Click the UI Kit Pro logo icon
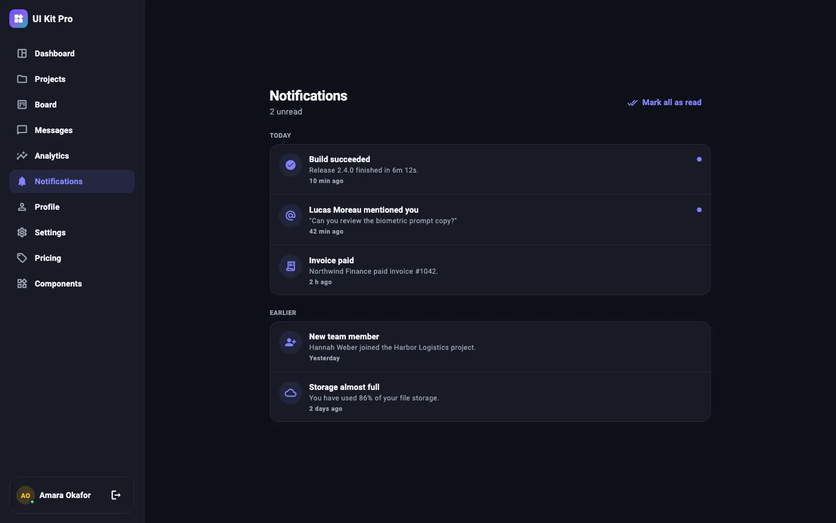Viewport: 836px width, 523px height. tap(19, 19)
